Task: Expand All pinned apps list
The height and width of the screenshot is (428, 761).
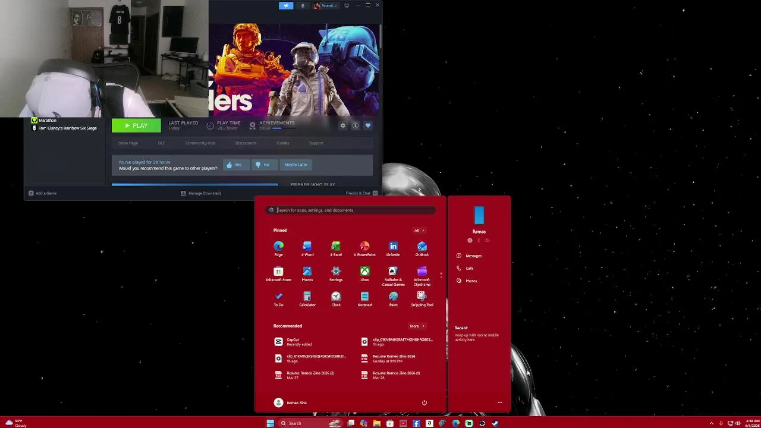Action: pyautogui.click(x=419, y=230)
